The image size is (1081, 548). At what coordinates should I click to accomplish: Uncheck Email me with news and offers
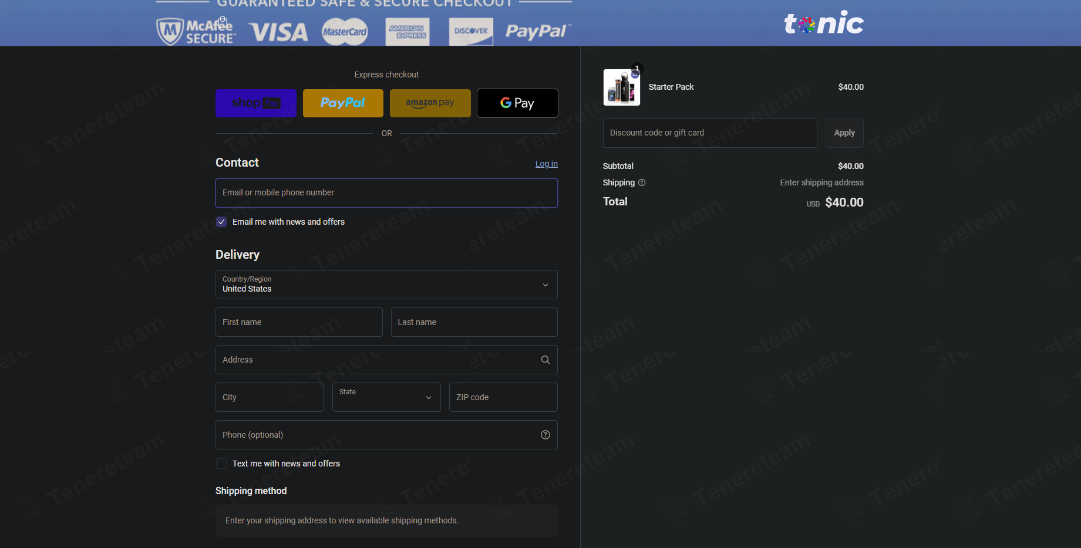(221, 222)
